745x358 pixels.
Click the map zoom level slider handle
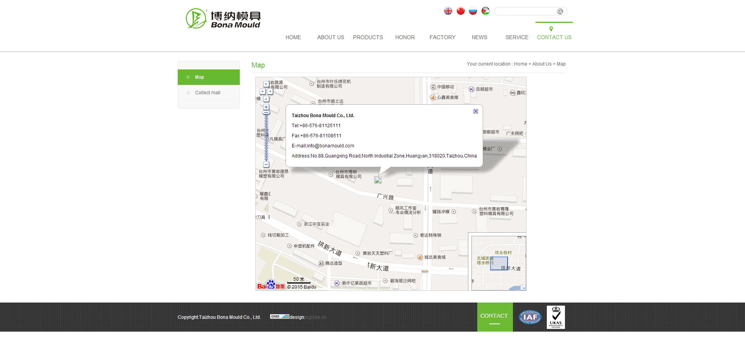(x=266, y=113)
